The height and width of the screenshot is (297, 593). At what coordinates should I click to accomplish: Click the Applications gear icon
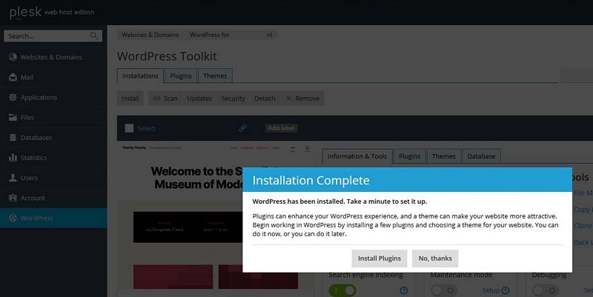pos(13,97)
